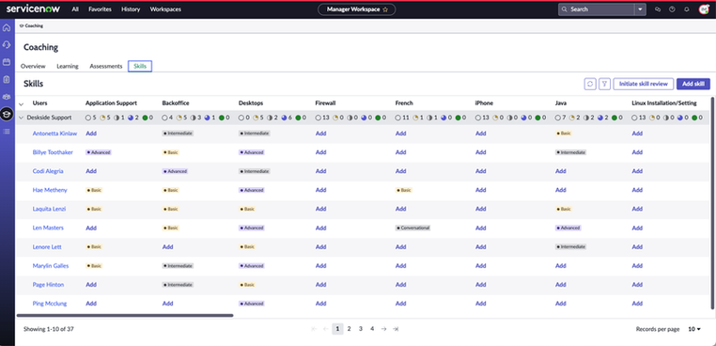Click the Manager Workspace title pill
Screen dimensions: 716x346
tap(357, 9)
